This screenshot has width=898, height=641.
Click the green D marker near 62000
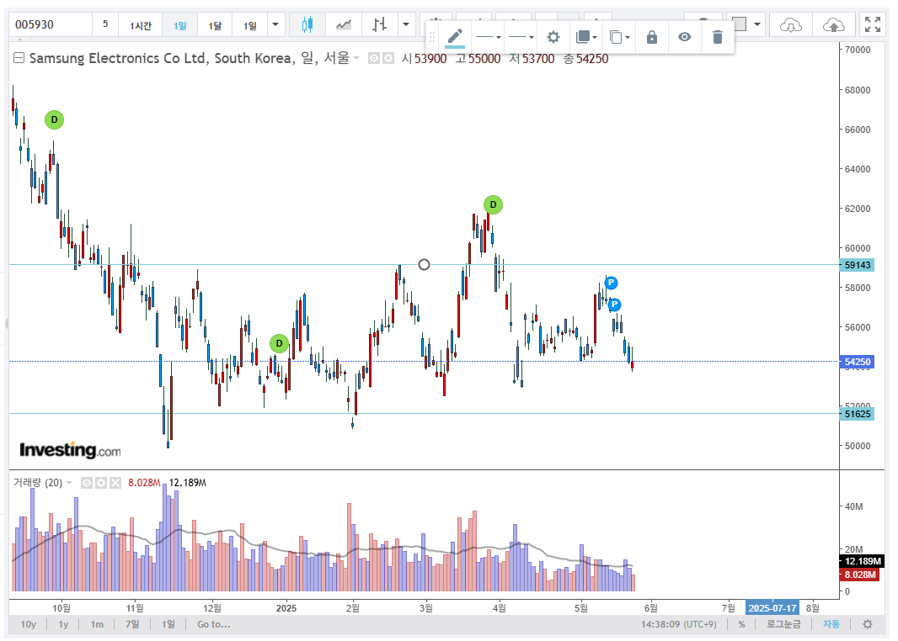click(x=493, y=204)
